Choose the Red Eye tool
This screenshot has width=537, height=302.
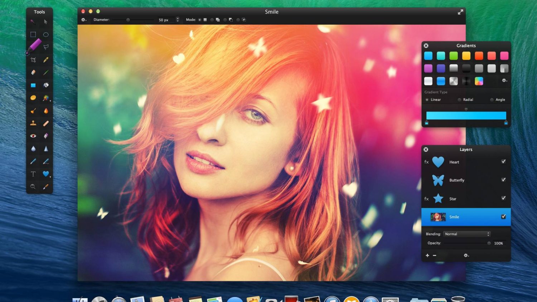(x=33, y=136)
